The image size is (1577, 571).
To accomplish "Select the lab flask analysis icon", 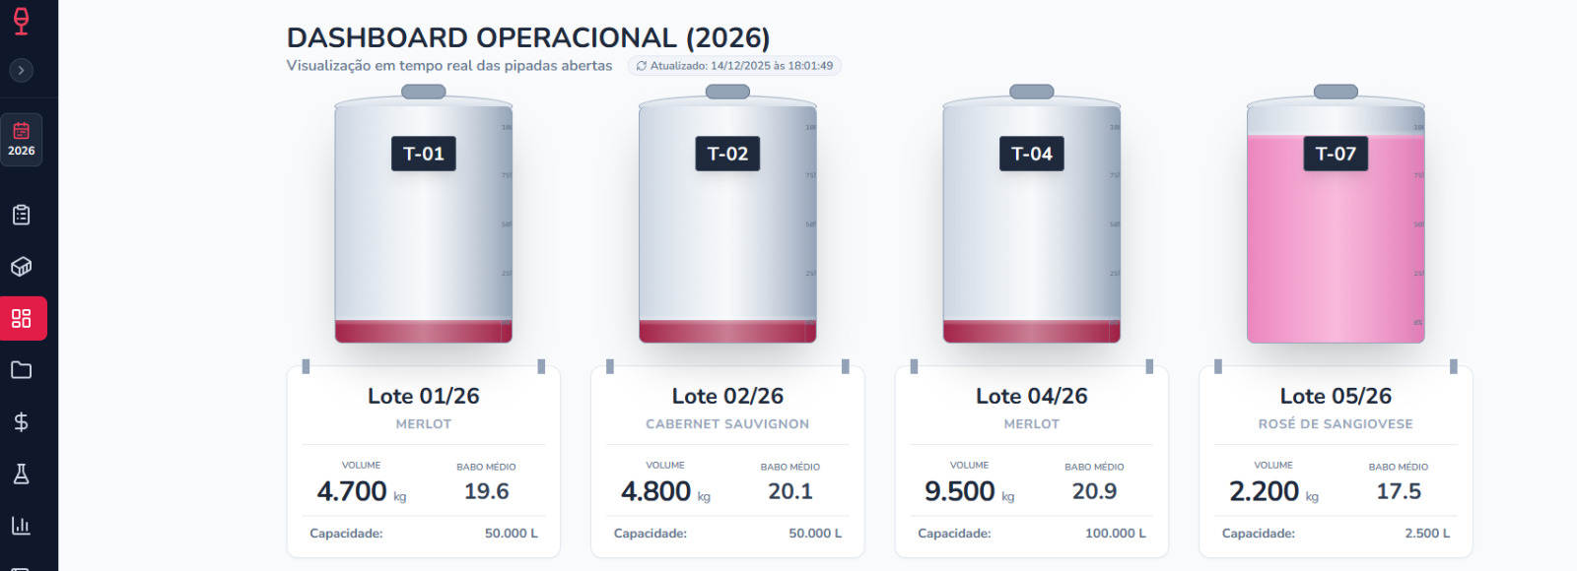I will point(23,475).
